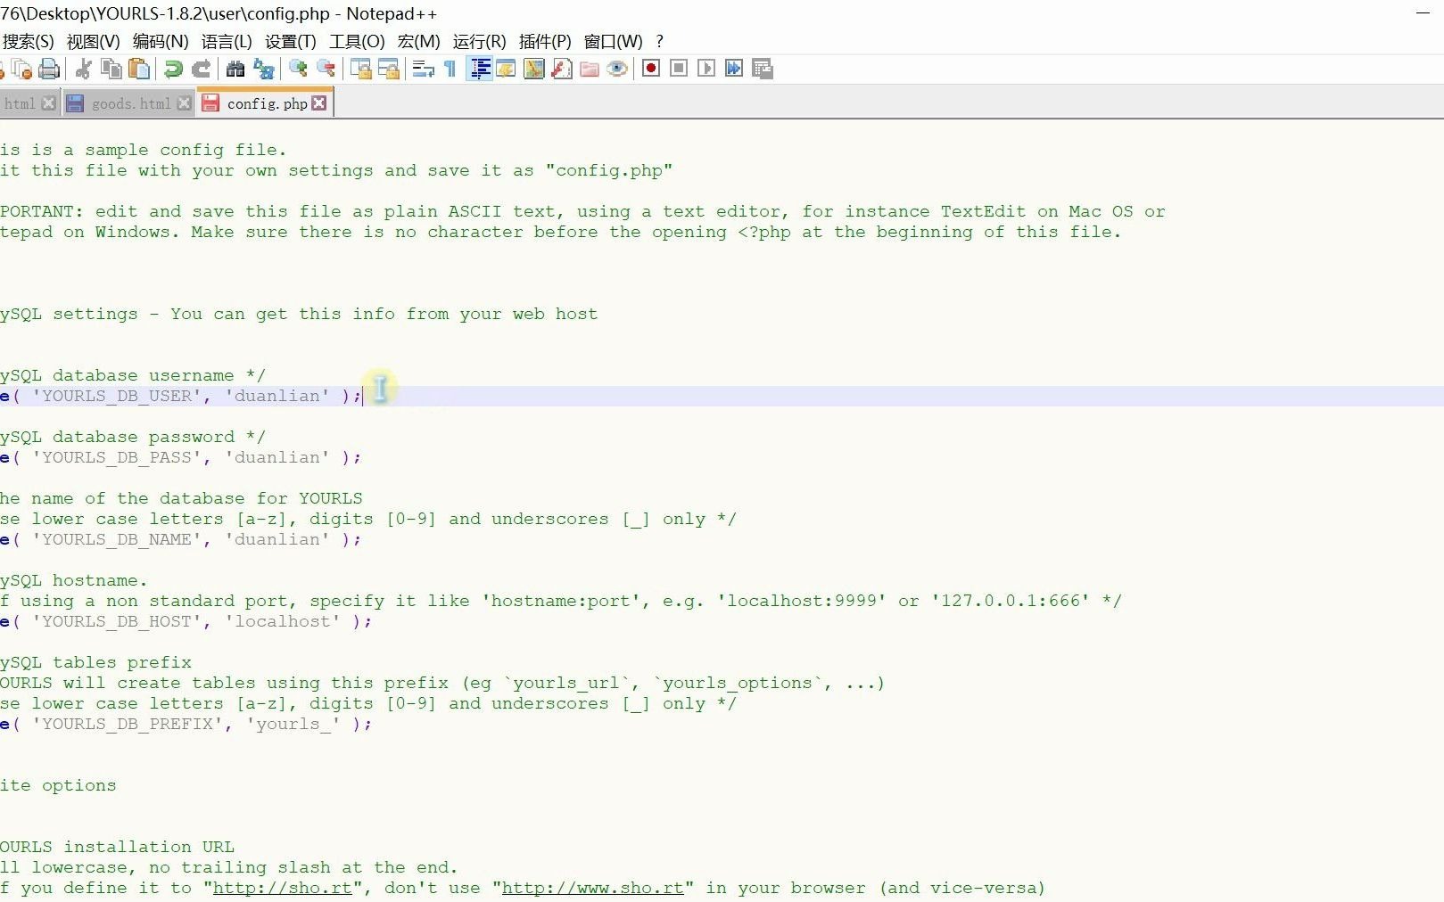Open user defined language icon
Image resolution: width=1444 pixels, height=902 pixels.
(x=506, y=69)
